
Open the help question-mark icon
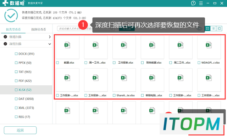(193, 3)
